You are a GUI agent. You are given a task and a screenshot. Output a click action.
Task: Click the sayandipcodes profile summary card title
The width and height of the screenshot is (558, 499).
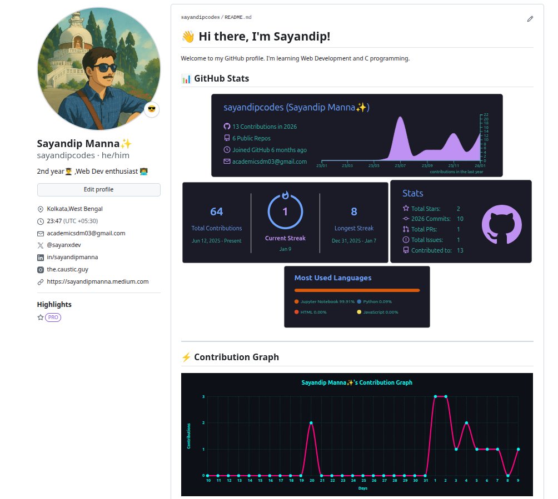tap(296, 107)
